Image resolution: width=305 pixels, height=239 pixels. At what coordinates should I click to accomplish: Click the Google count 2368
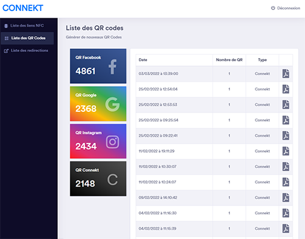click(86, 109)
